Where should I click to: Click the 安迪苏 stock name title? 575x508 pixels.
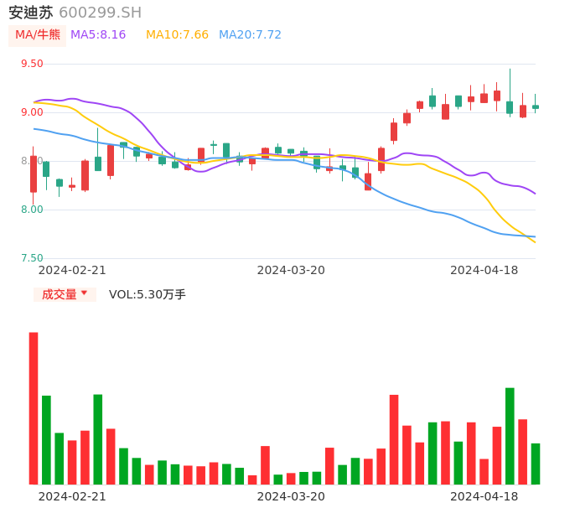click(31, 13)
